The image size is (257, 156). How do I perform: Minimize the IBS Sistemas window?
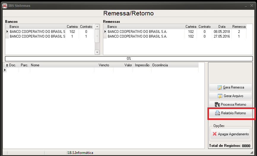[x=246, y=6]
